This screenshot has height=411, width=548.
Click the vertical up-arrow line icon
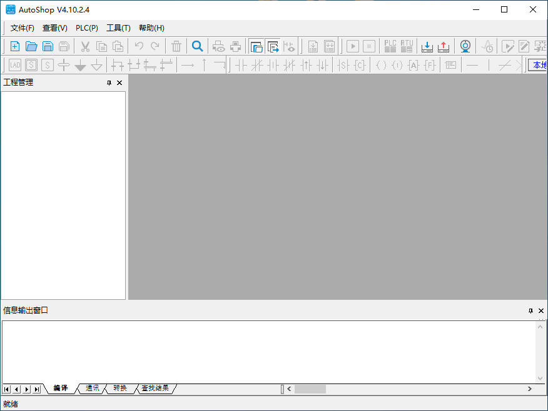(204, 65)
